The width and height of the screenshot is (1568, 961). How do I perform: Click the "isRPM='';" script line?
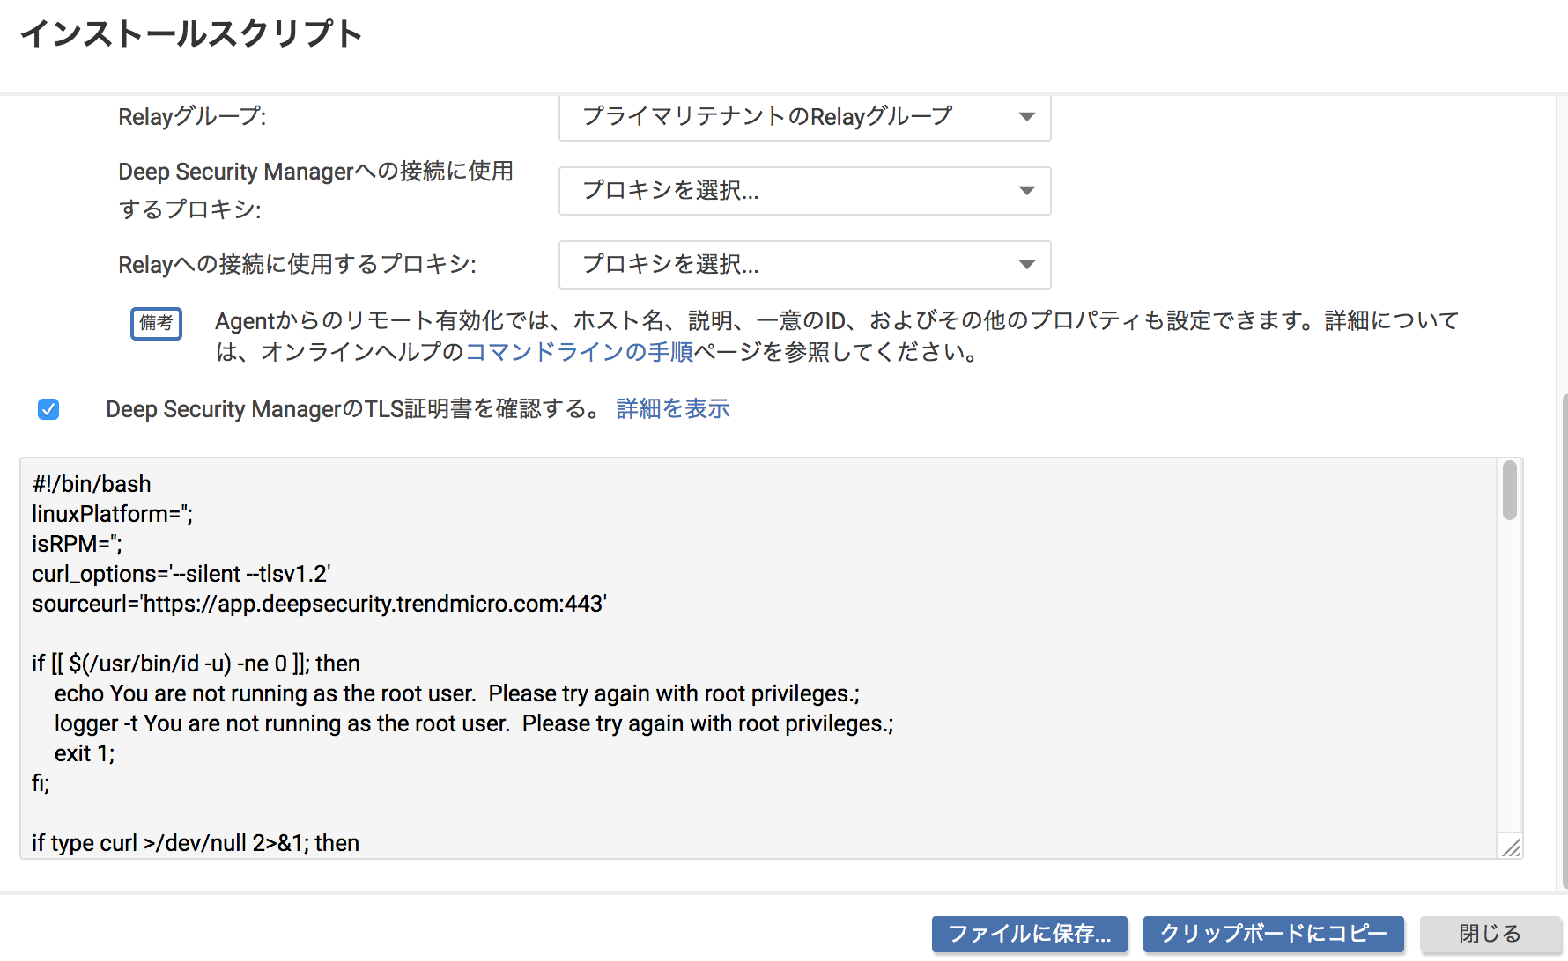point(77,544)
